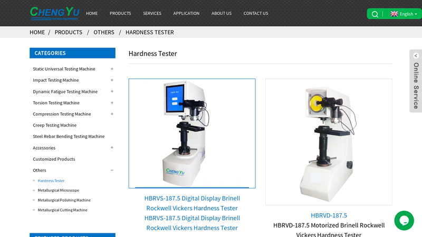Click HBRVD-187.5 Motorized Brinell Rockwell description
The image size is (422, 237).
click(x=329, y=230)
